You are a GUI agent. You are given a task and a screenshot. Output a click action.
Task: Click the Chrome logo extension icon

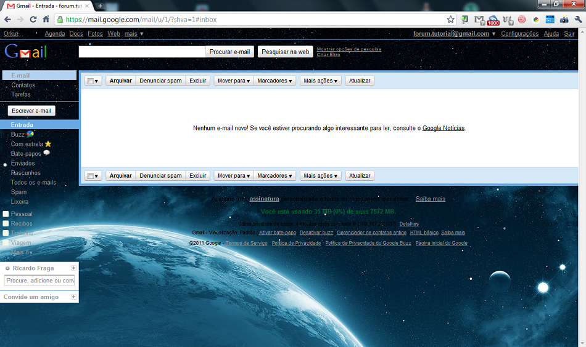pos(536,20)
